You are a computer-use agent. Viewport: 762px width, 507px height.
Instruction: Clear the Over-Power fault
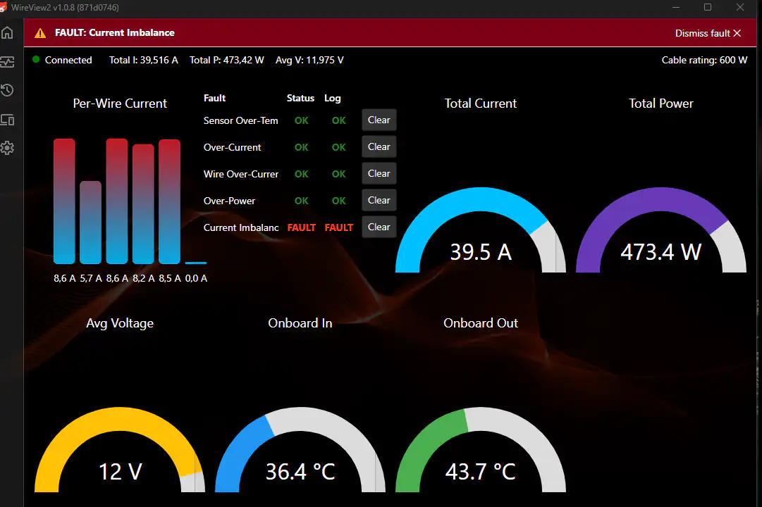pyautogui.click(x=379, y=200)
